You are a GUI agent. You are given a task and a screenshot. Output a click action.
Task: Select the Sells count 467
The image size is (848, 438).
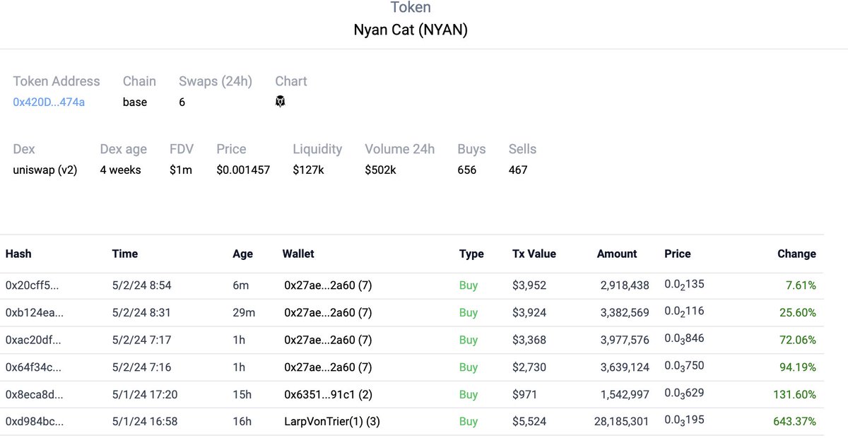click(x=518, y=170)
